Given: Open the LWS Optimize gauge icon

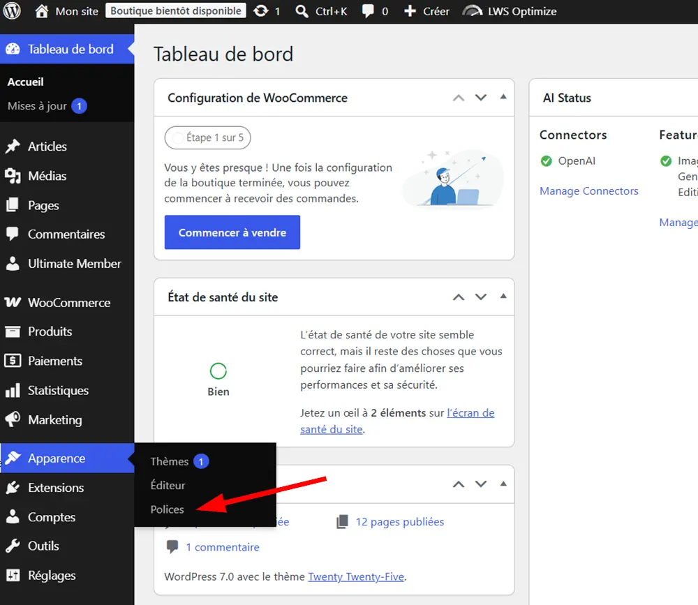Looking at the screenshot, I should tap(473, 11).
